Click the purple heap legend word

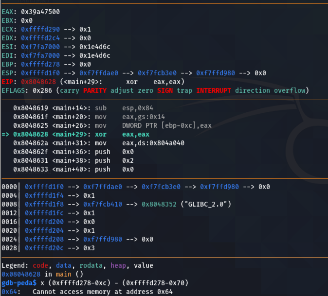coord(118,265)
